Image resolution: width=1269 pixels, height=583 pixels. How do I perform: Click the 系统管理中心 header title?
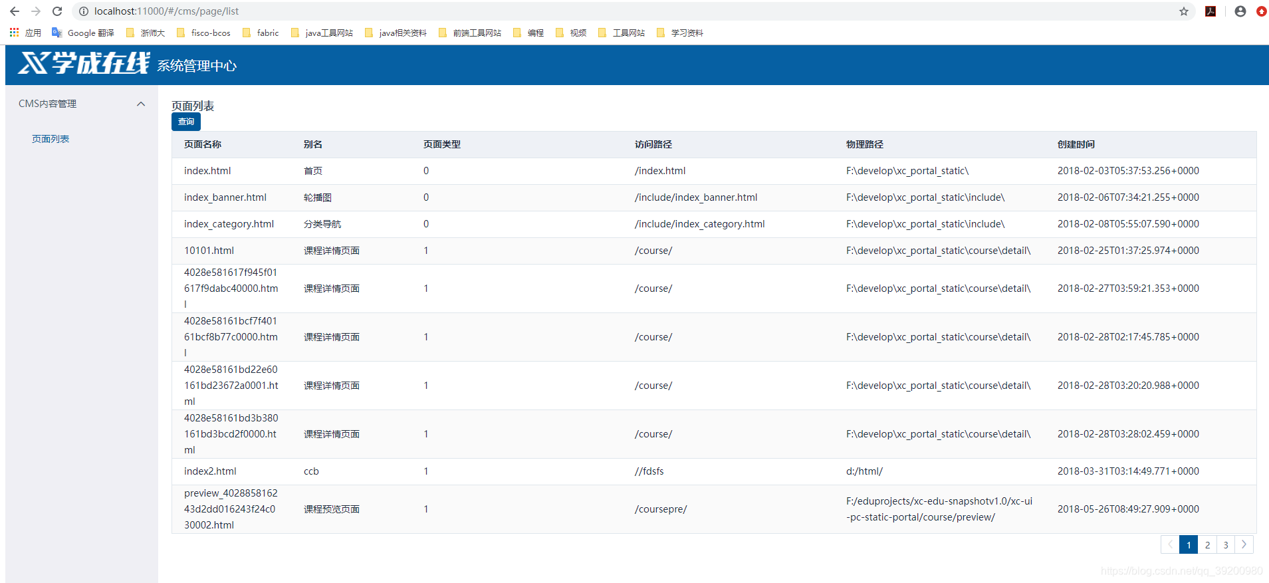pyautogui.click(x=197, y=66)
